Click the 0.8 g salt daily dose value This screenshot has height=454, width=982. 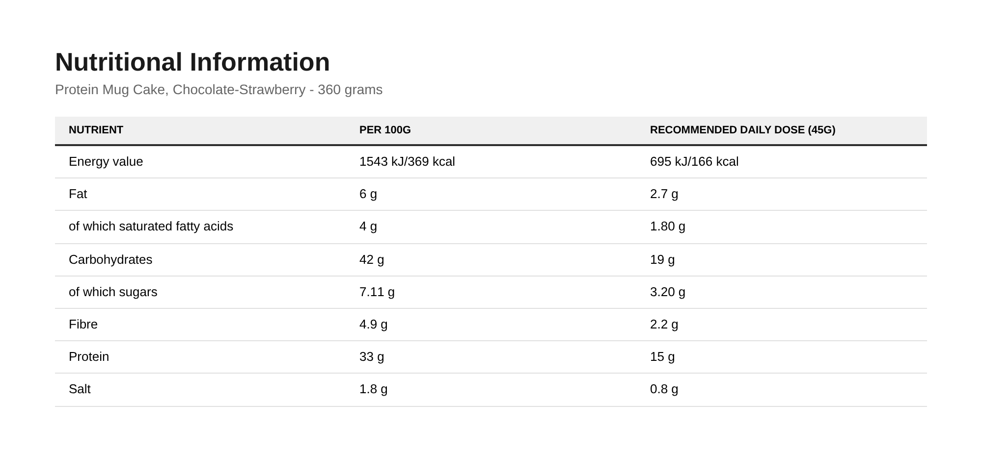coord(664,389)
